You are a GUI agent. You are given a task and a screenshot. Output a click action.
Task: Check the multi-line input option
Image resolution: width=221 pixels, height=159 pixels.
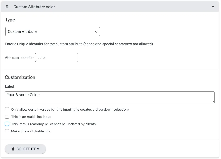pyautogui.click(x=7, y=117)
